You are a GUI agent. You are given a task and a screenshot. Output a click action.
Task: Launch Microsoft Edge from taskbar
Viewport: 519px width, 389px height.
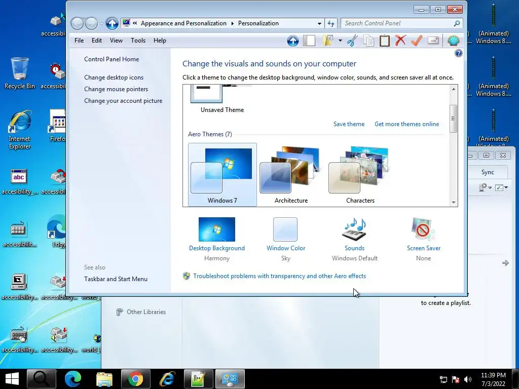point(73,379)
